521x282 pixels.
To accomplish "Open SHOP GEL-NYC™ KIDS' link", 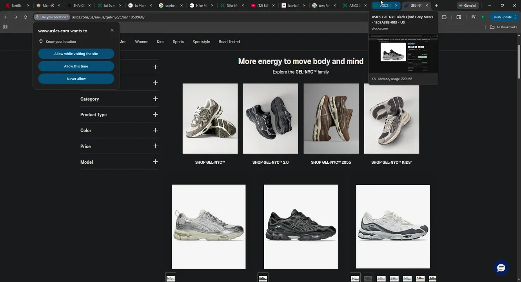I will tap(391, 162).
